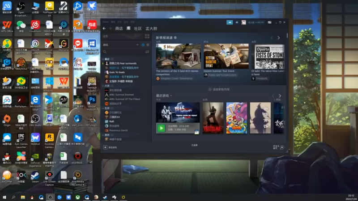Viewport: 358px width, 201px height.
Task: Go back using Steam's back arrow
Action: pos(104,29)
